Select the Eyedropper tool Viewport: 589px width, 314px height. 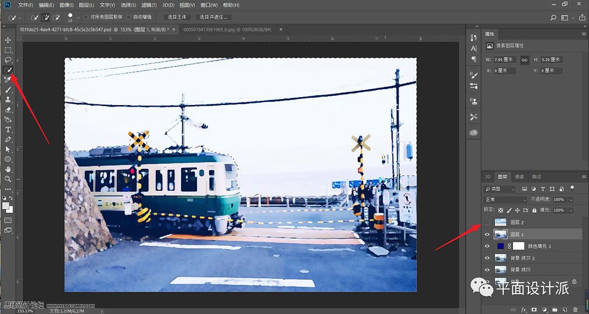coord(8,80)
